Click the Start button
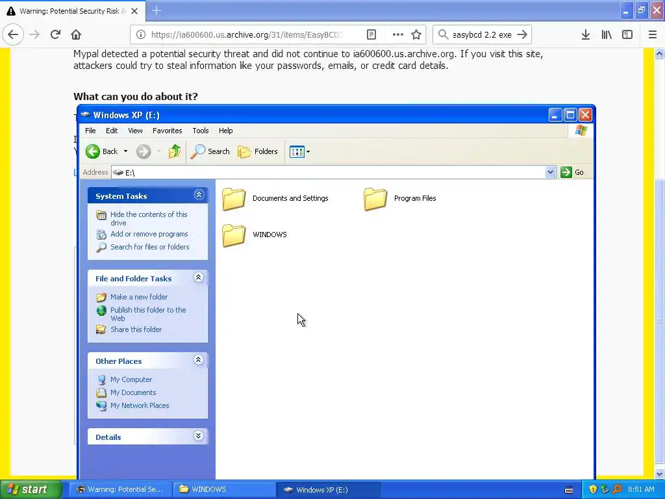The width and height of the screenshot is (665, 499). [x=30, y=489]
